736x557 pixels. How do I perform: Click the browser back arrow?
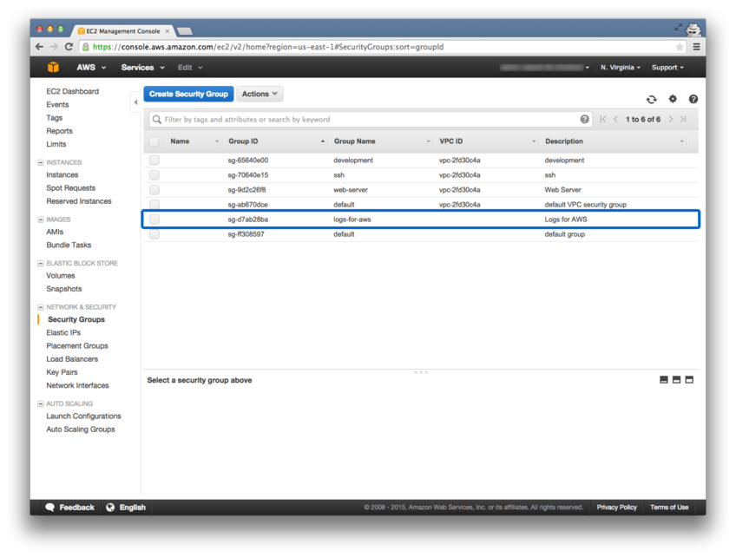pos(39,47)
